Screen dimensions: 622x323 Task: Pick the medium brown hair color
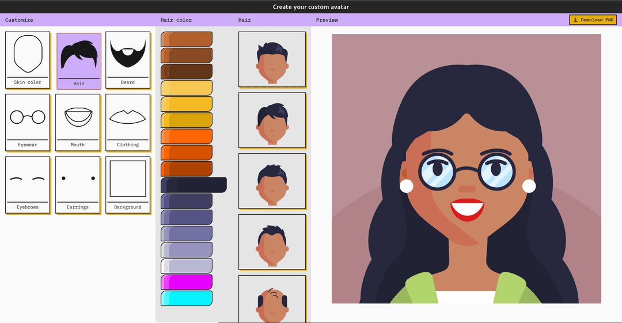(187, 55)
